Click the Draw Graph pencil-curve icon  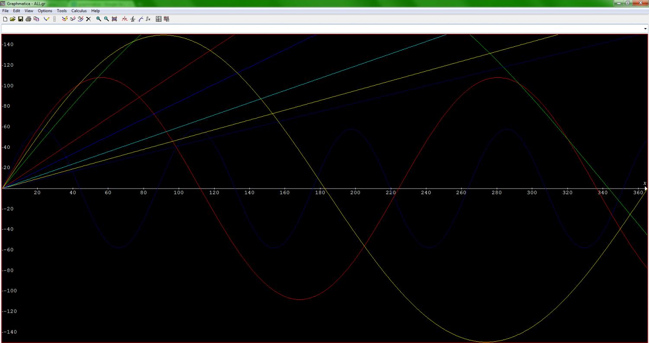47,19
